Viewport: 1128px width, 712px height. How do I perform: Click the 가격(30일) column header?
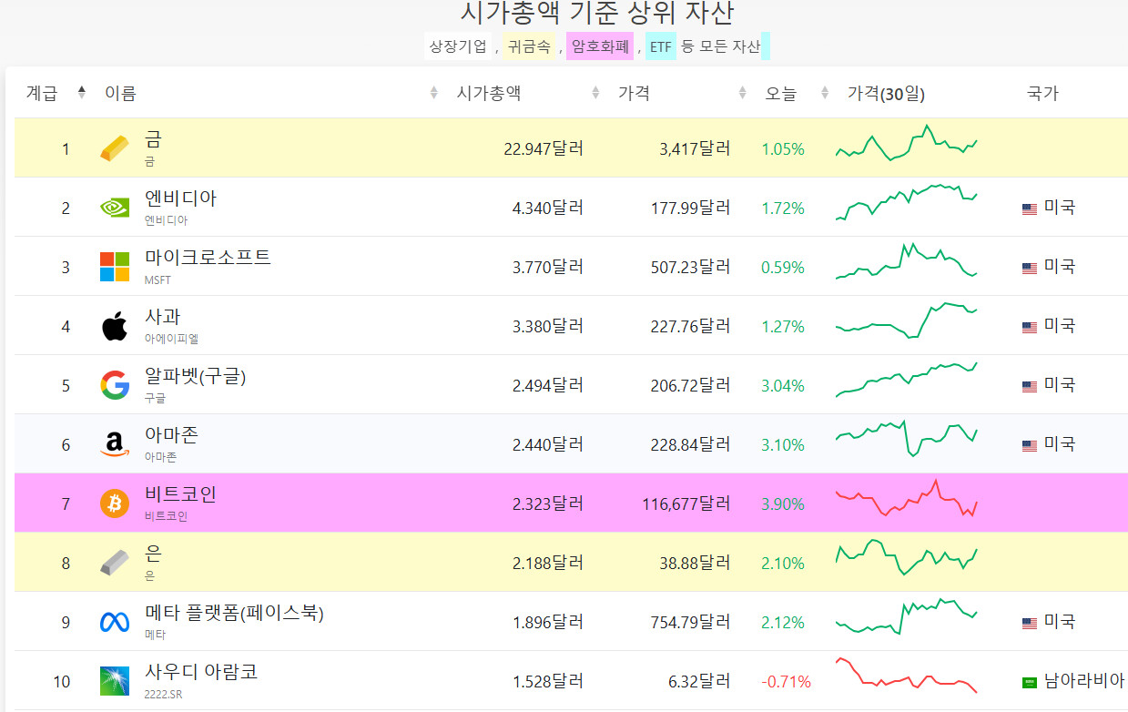pyautogui.click(x=886, y=93)
